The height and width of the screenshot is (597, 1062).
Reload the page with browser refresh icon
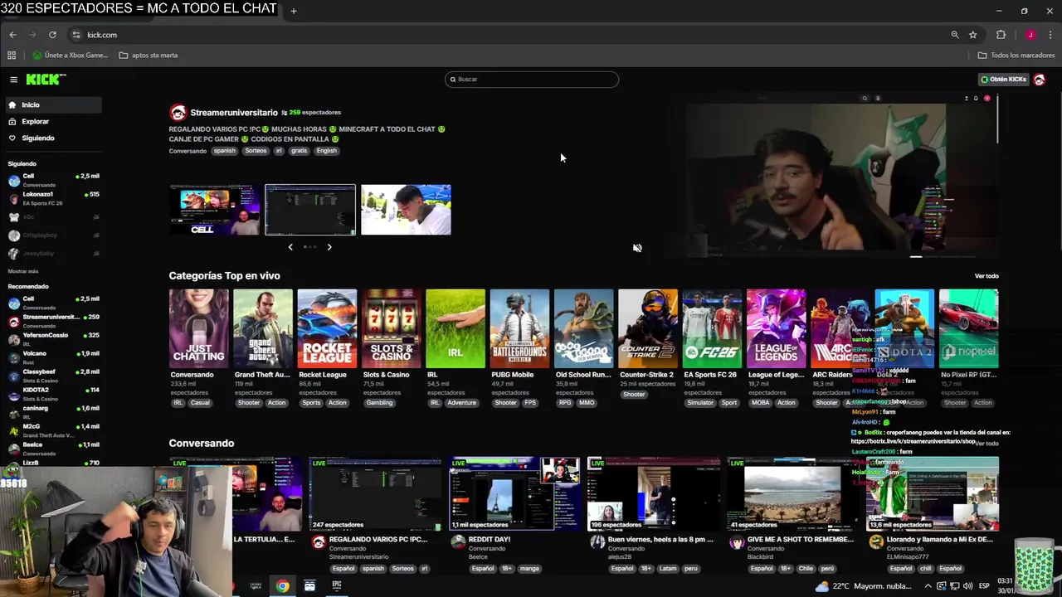(52, 35)
